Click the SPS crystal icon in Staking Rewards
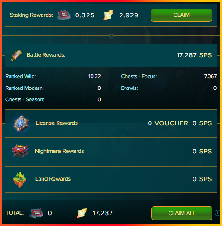Viewport: 222px width, 226px height. [x=108, y=15]
